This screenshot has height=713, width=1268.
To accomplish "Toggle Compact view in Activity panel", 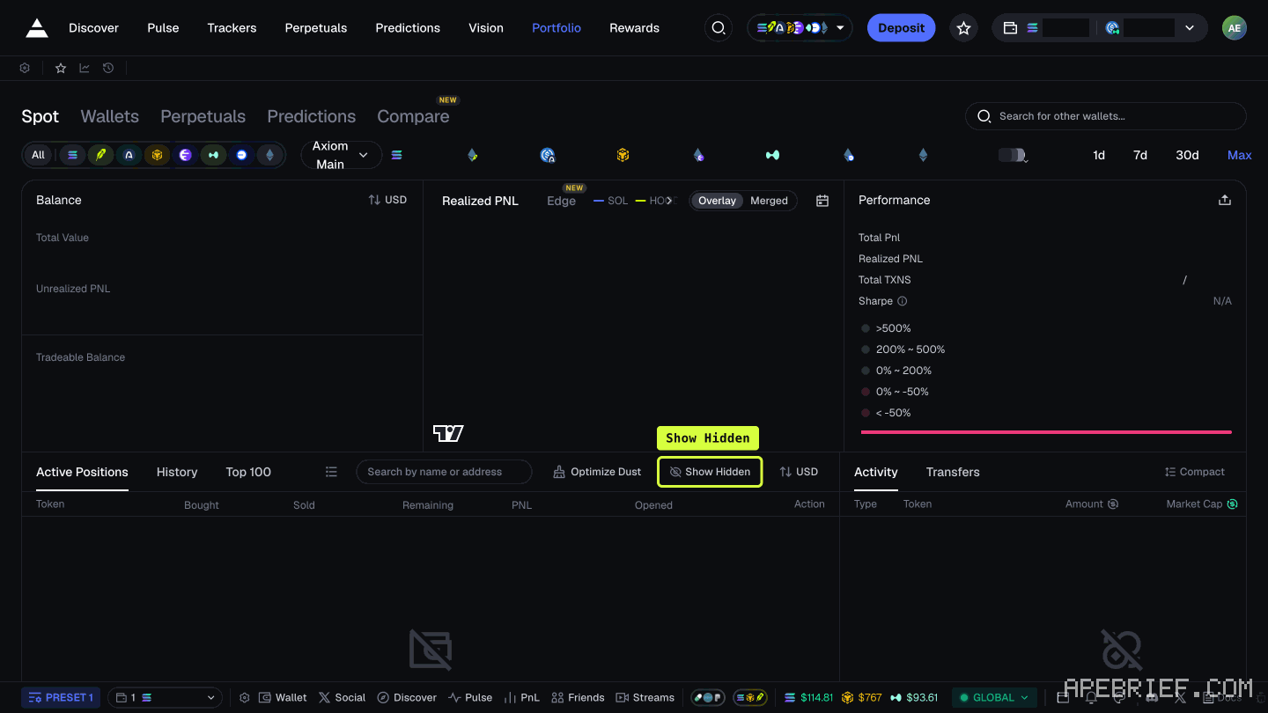I will pyautogui.click(x=1195, y=472).
